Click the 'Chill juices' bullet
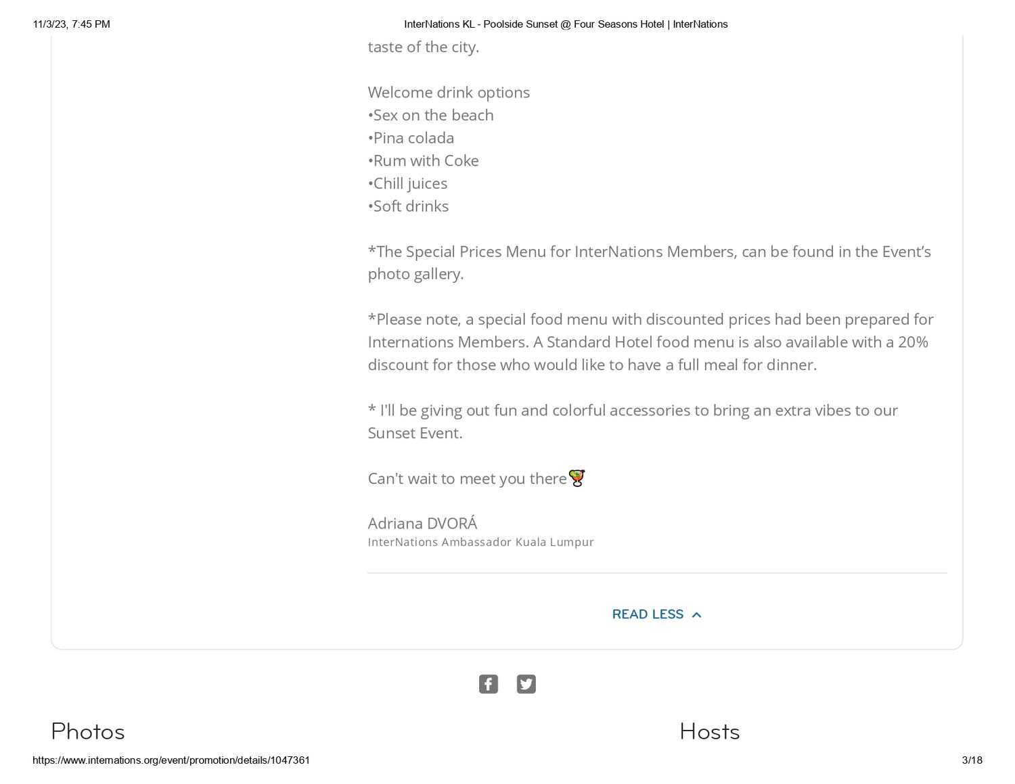This screenshot has width=1015, height=784. (407, 183)
